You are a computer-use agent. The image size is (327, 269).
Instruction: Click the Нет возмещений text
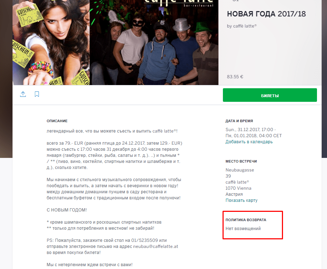tap(243, 229)
